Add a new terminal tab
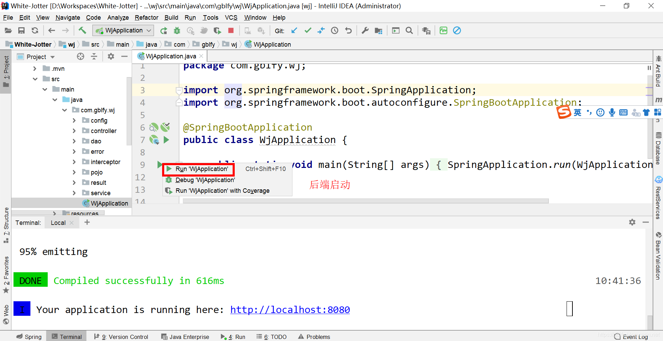The image size is (663, 341). 87,222
